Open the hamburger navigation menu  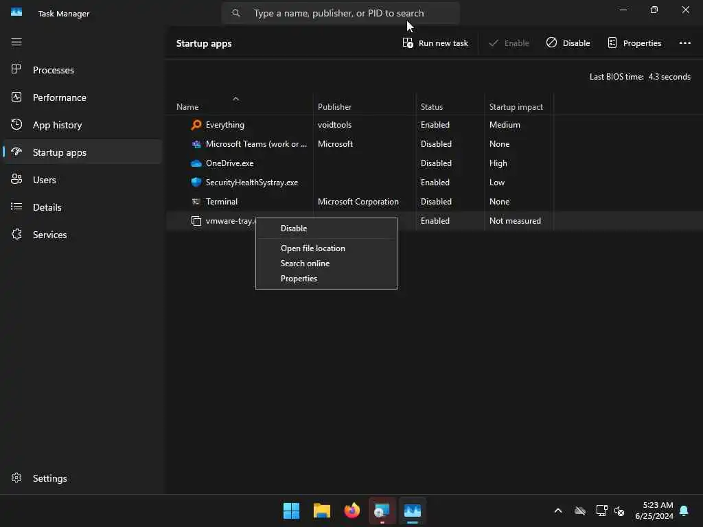tap(16, 42)
